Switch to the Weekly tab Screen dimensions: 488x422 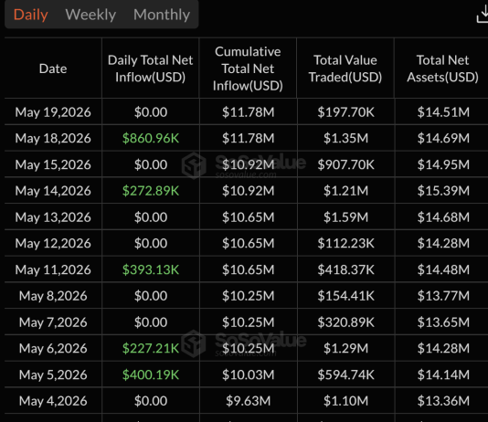(x=90, y=15)
